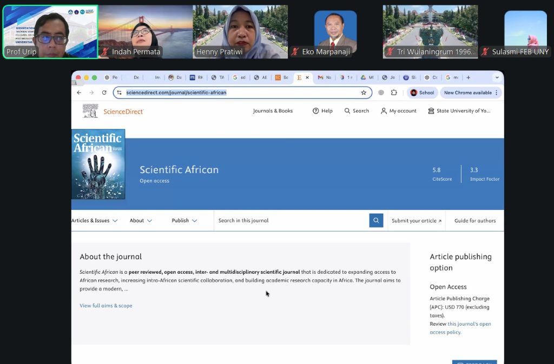554x364 pixels.
Task: Open a new browser tab
Action: point(469,77)
